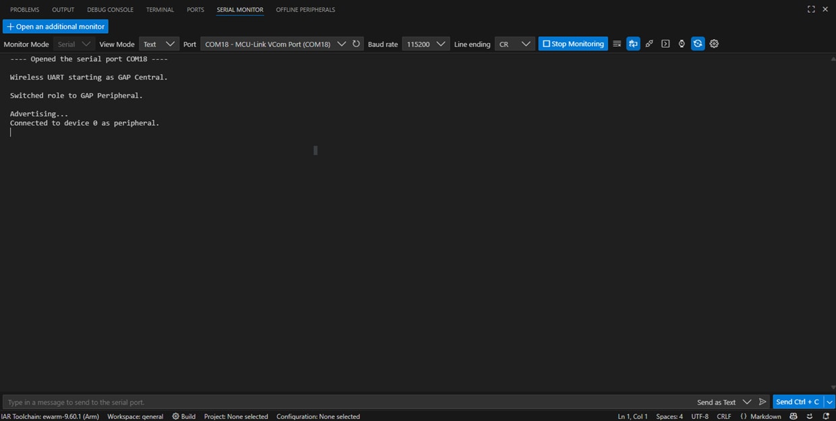
Task: Refresh the list of serial ports
Action: pyautogui.click(x=357, y=43)
